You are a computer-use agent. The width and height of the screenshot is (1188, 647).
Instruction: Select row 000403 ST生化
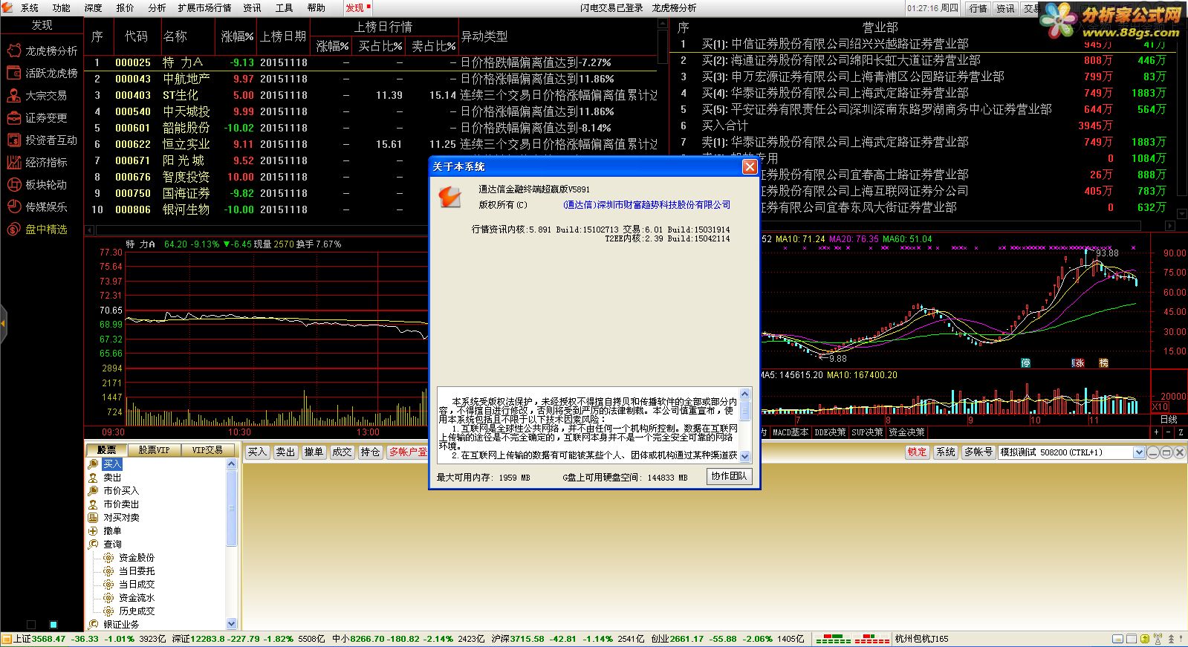point(371,95)
